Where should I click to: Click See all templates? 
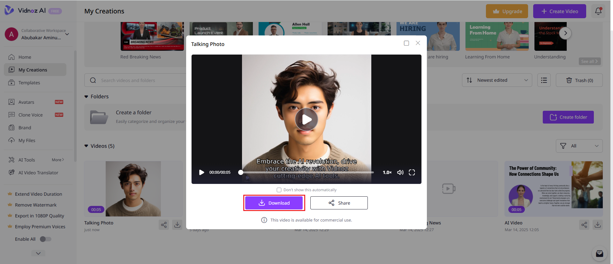590,61
